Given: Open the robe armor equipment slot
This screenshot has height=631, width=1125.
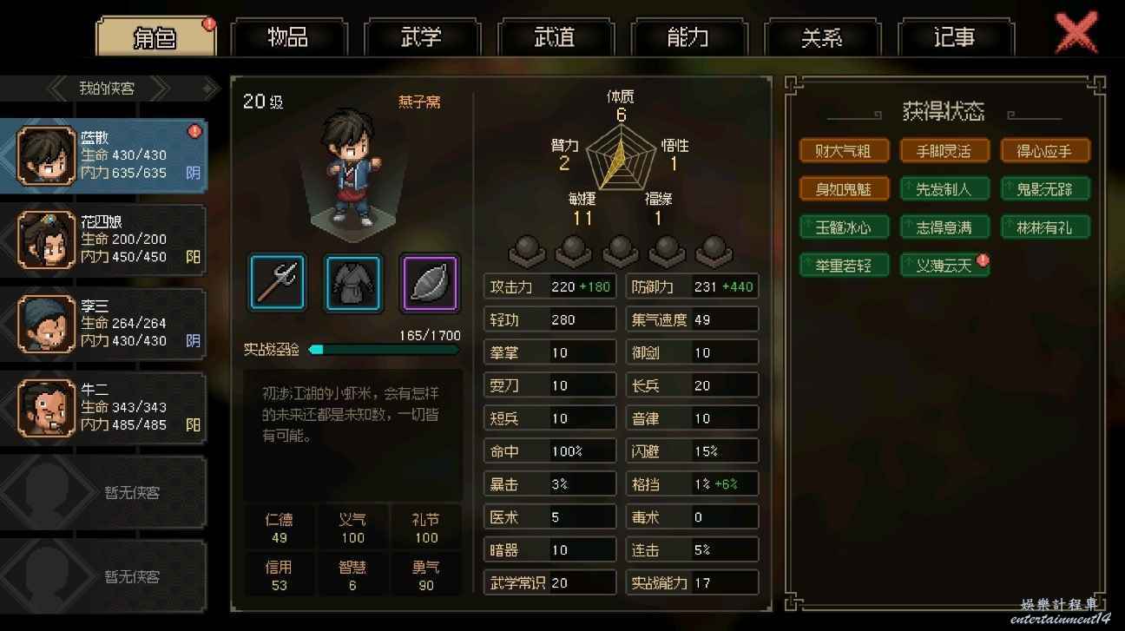Looking at the screenshot, I should point(353,283).
